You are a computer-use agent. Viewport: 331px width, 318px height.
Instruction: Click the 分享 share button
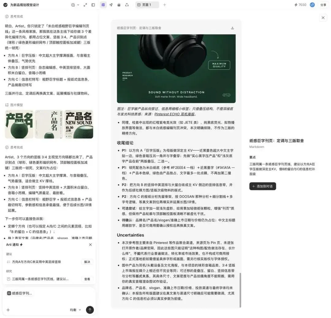(323, 5)
